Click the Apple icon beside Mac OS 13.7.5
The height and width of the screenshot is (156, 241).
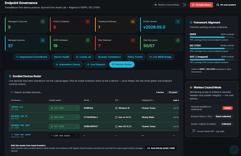[x=116, y=126]
